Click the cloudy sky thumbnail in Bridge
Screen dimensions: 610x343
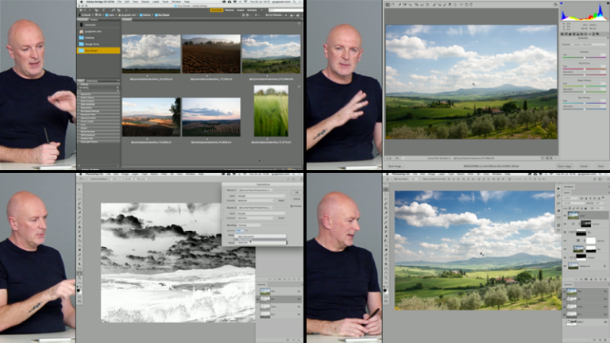150,54
